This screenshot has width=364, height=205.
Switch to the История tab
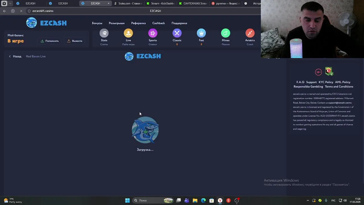point(252,3)
